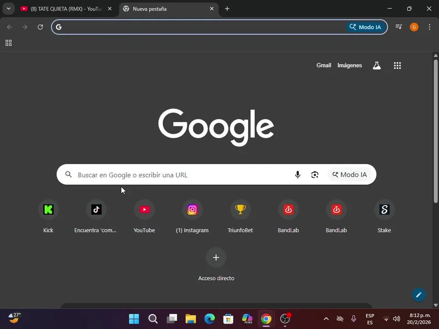Click the magnifier icon in search box
This screenshot has width=439, height=329.
click(69, 175)
